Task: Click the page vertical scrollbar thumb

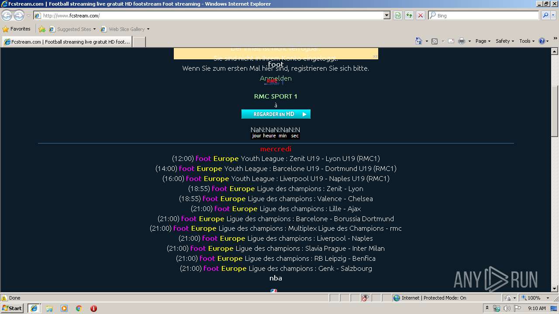Action: pyautogui.click(x=555, y=110)
